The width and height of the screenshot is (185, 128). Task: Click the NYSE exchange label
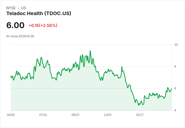pyautogui.click(x=11, y=8)
